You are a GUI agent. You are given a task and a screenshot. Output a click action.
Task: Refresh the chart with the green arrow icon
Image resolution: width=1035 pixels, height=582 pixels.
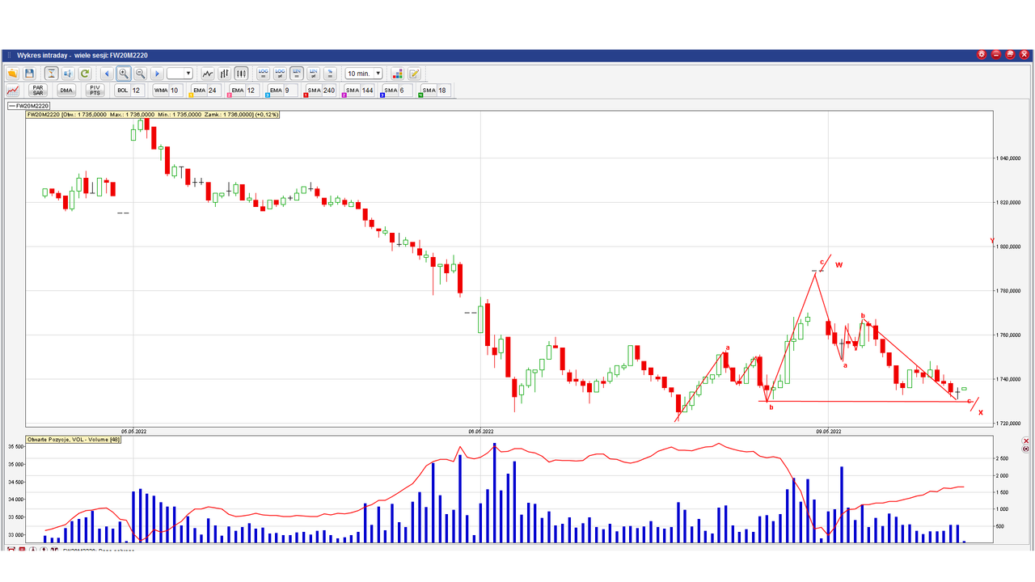(x=84, y=74)
